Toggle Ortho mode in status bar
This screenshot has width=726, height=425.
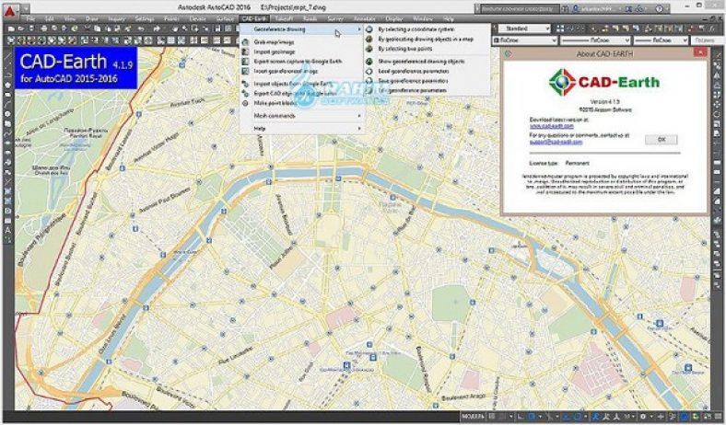(521, 417)
